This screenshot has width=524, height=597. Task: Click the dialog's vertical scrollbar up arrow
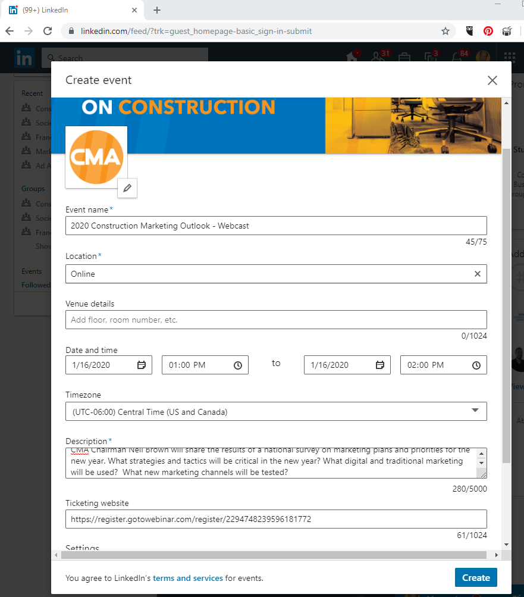(x=506, y=103)
